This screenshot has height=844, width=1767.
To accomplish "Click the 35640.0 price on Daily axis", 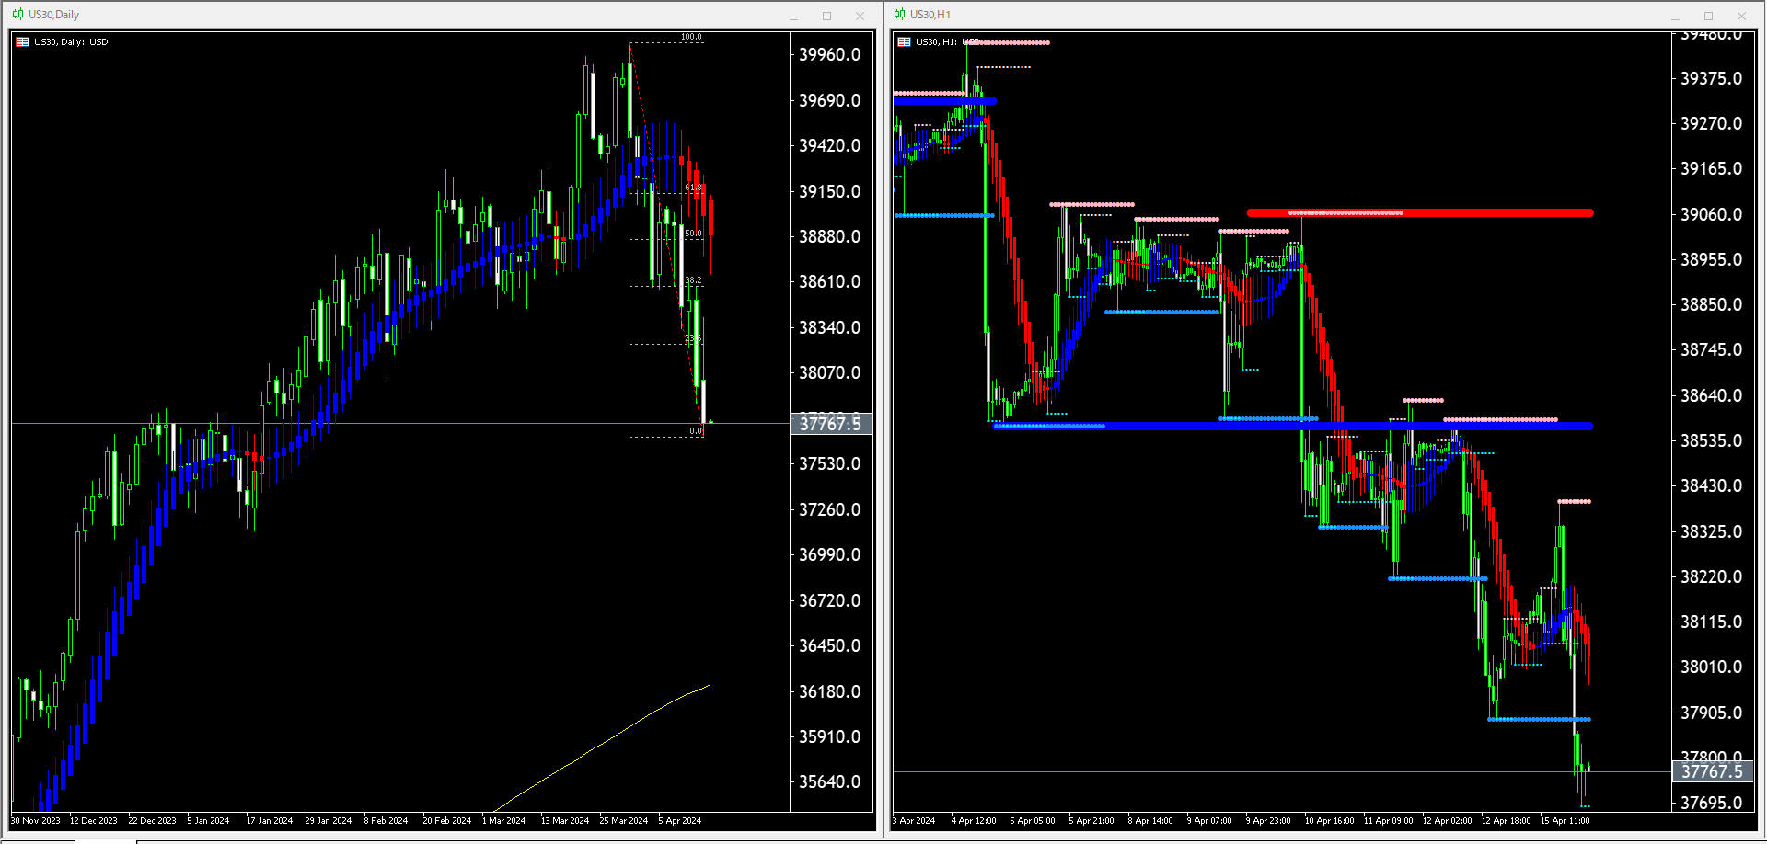I will tap(830, 781).
